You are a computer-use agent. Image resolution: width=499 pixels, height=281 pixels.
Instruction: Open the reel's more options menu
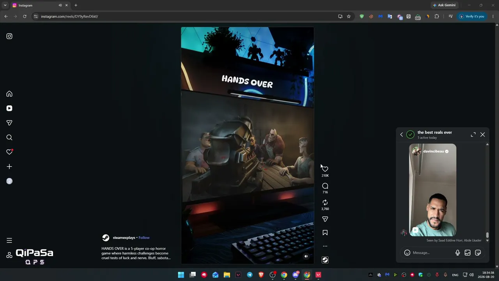click(x=325, y=246)
